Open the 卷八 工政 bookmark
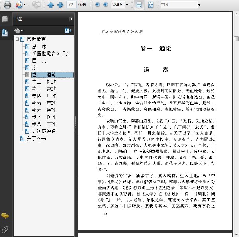Screen dimensions: 239x237 click(44, 124)
